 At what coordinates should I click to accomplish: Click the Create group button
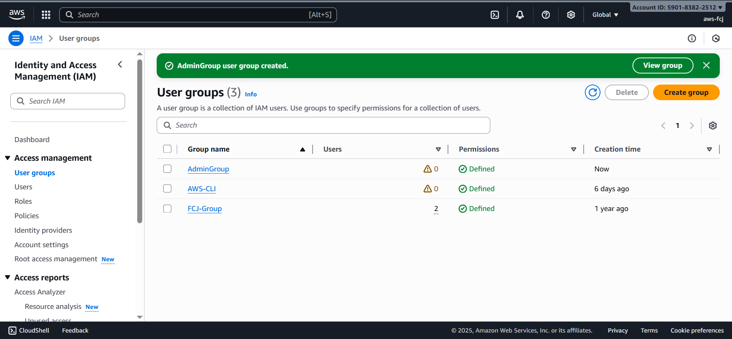pos(686,92)
